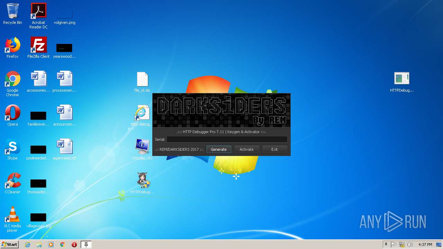Launch VLC media player shortcut
The height and width of the screenshot is (249, 443).
point(12,220)
